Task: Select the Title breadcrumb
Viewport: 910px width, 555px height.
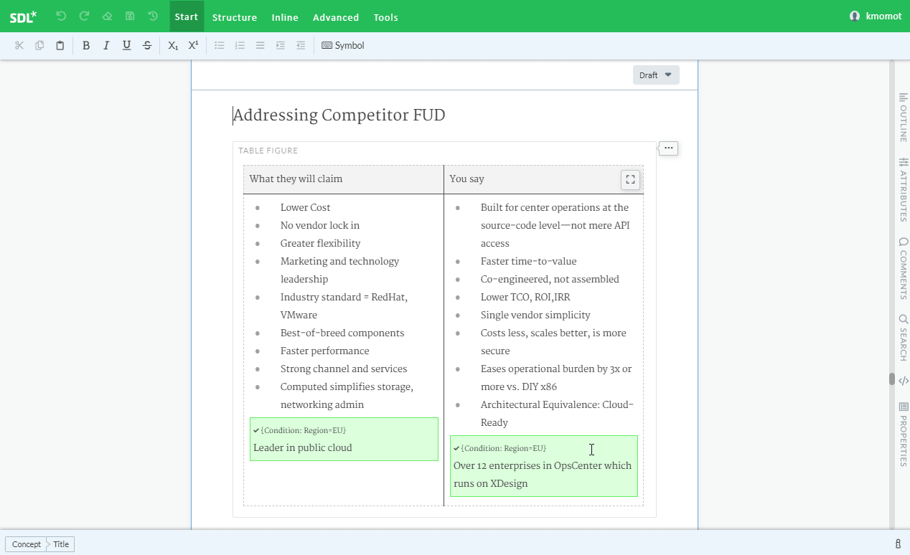Action: (x=61, y=544)
